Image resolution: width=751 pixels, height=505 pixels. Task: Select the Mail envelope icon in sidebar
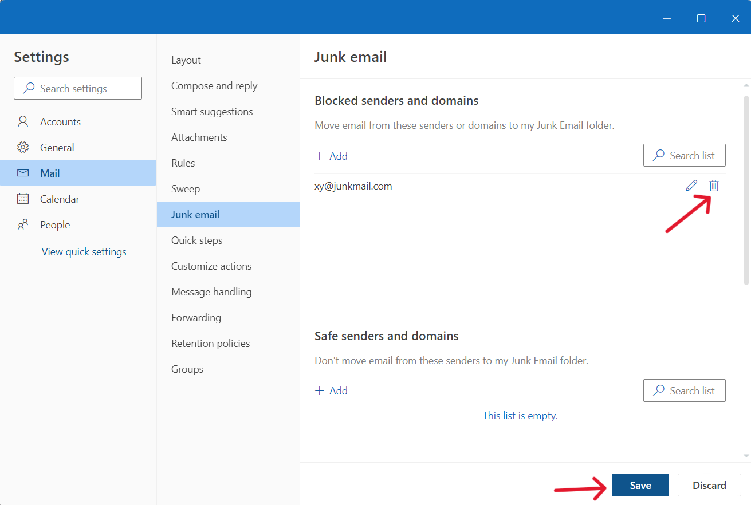pos(23,172)
